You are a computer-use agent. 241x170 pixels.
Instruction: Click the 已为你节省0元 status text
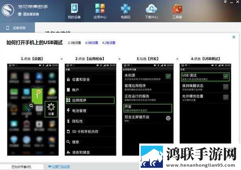pyautogui.click(x=21, y=167)
